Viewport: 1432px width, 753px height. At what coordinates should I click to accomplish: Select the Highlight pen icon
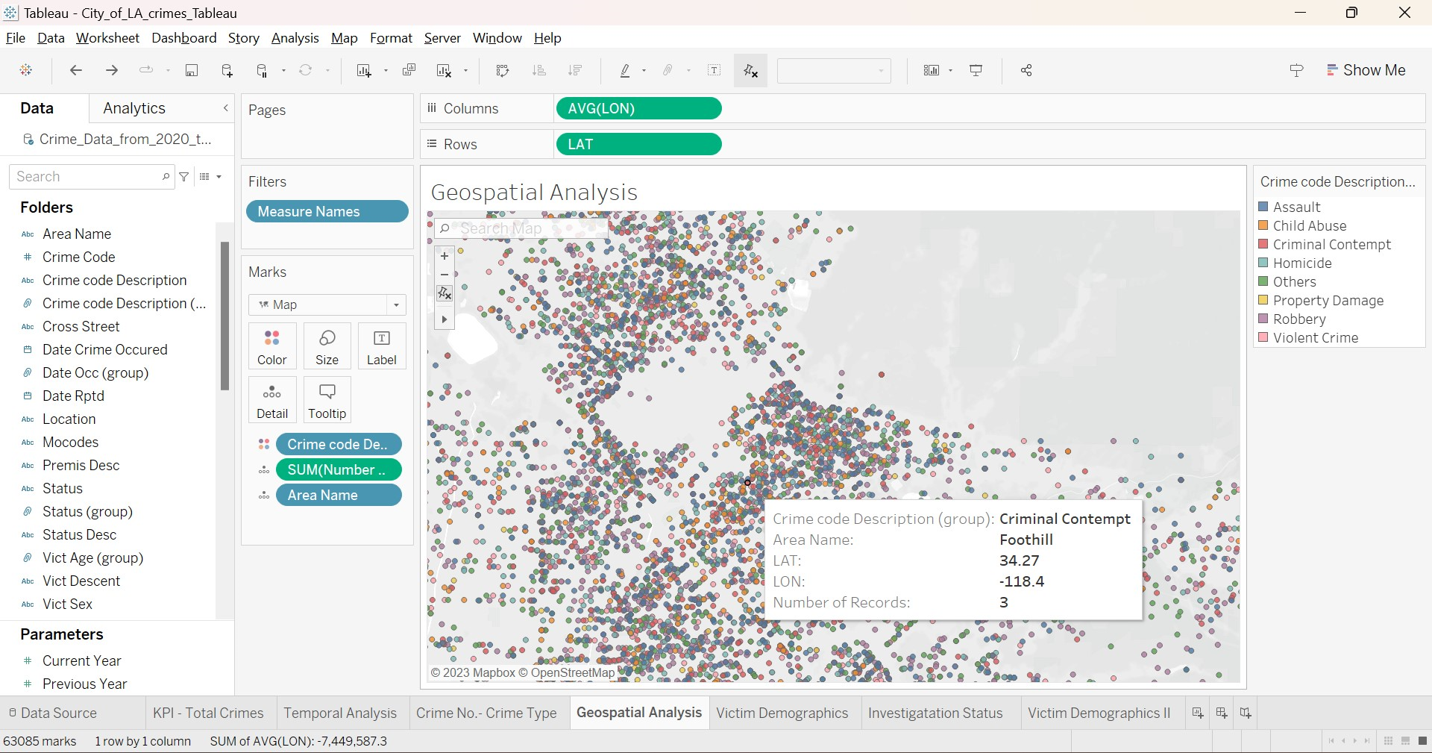[x=626, y=70]
